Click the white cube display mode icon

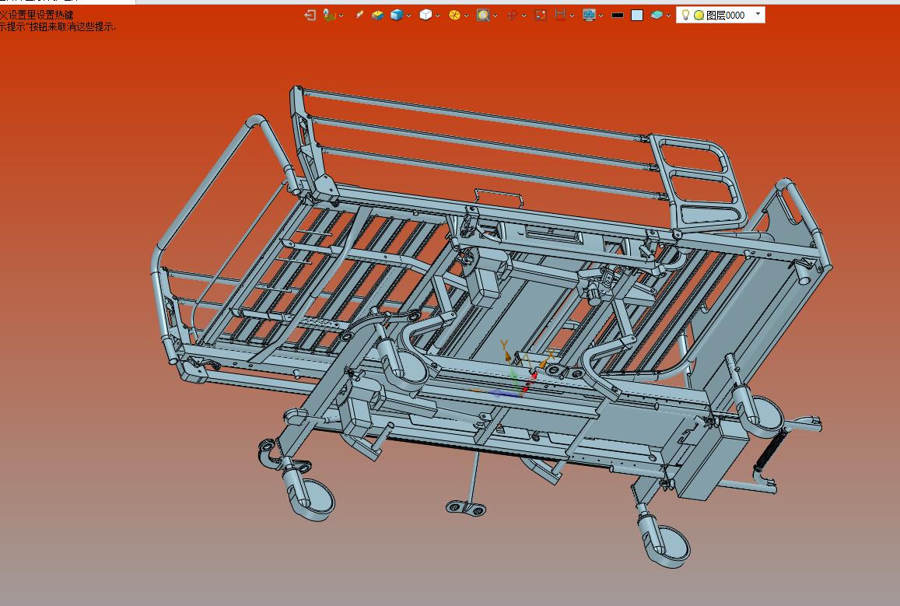point(425,16)
